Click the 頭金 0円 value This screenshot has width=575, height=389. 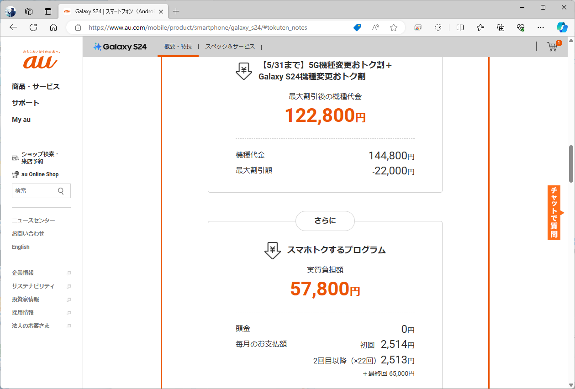(408, 329)
